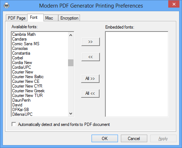Image resolution: width=182 pixels, height=148 pixels.
Task: Remove all fonts with All << button
Action: (90, 93)
